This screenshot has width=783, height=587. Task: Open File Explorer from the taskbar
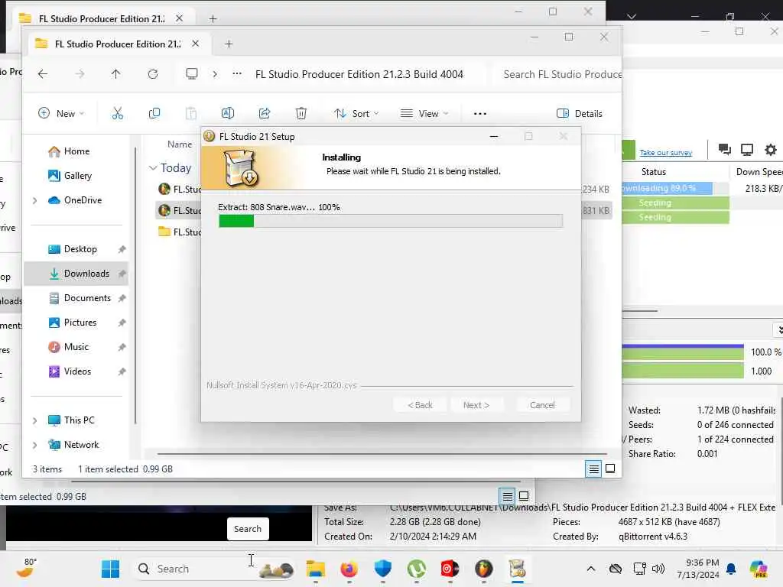coord(316,569)
